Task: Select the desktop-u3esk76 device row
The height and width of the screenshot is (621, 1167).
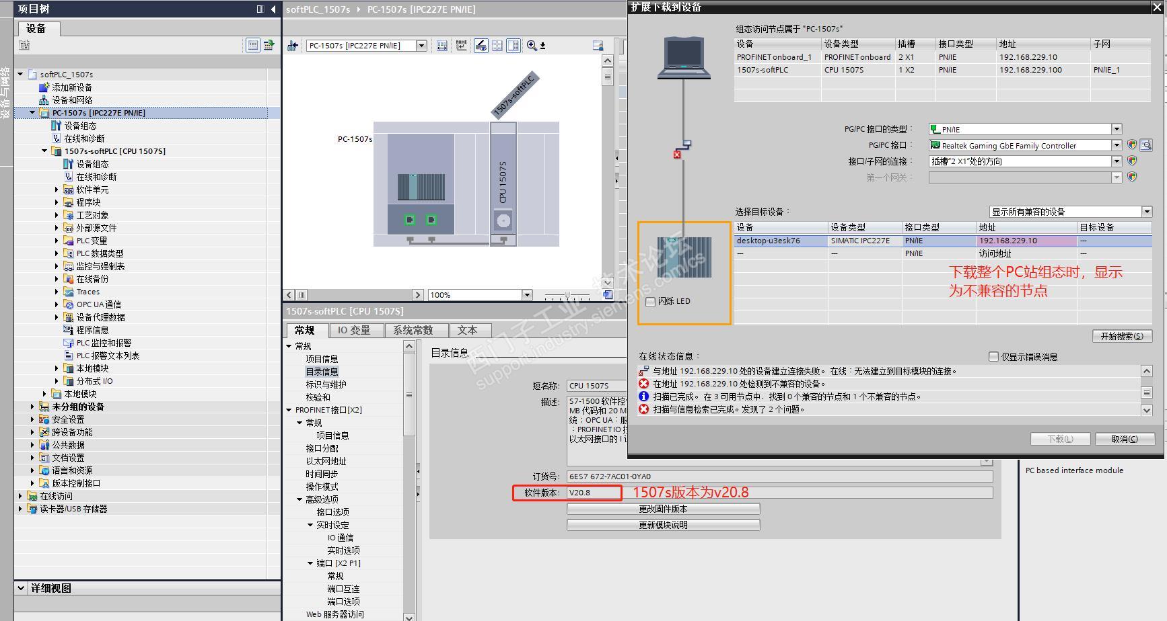Action: coord(943,241)
